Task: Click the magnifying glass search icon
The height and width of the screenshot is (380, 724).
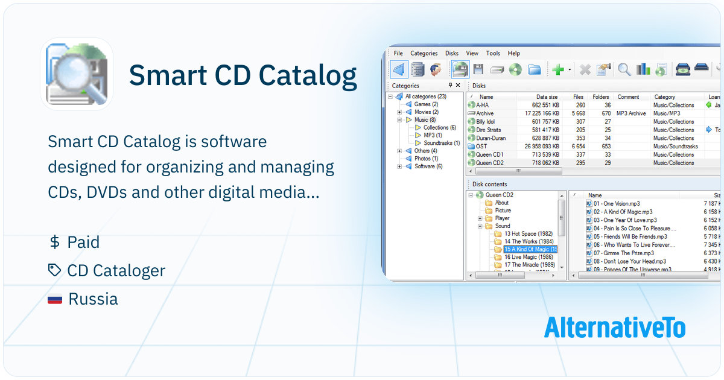Action: [x=624, y=69]
